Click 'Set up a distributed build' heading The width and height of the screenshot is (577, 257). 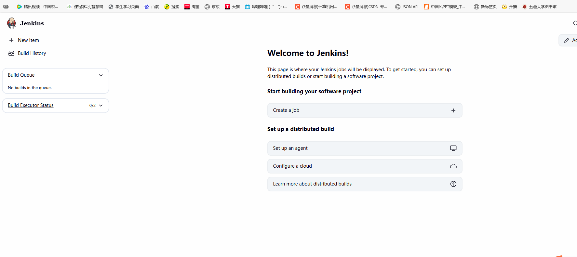[x=301, y=129]
